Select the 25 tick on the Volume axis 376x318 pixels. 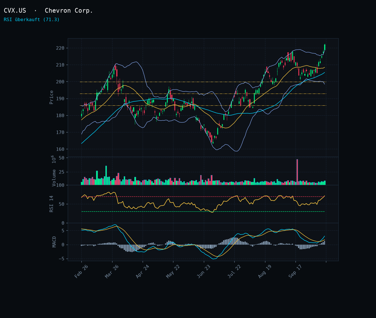click(62, 172)
